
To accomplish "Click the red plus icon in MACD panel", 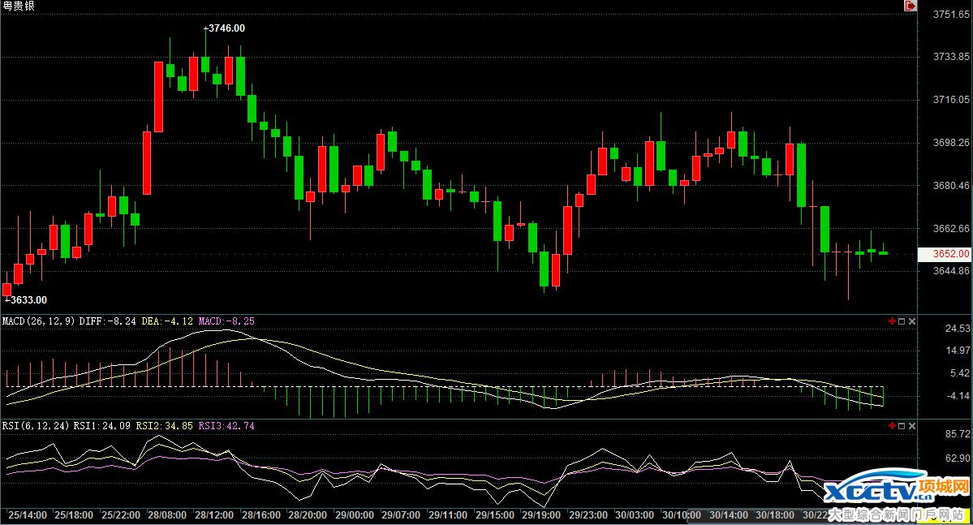I will tap(892, 321).
